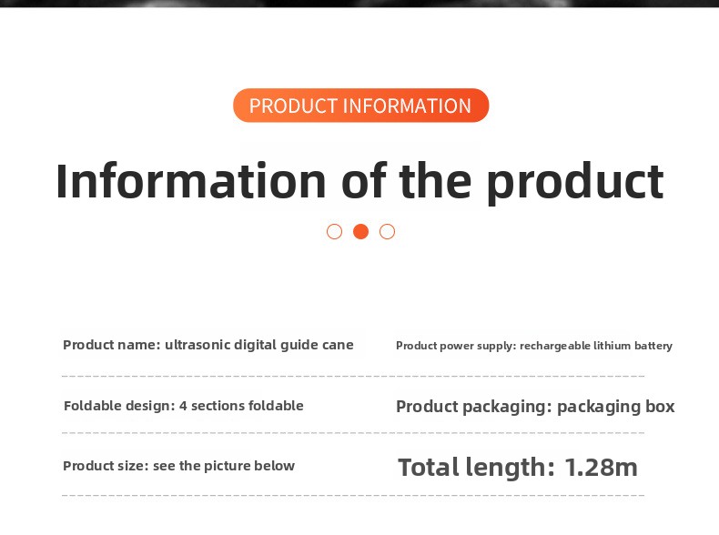Click the 'see the picture below' text
This screenshot has height=535, width=719.
(x=224, y=466)
